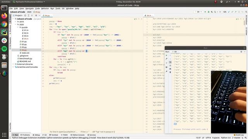The height and width of the screenshot is (139, 248).
Task: Click Git update project arrow icon
Action: point(229,12)
